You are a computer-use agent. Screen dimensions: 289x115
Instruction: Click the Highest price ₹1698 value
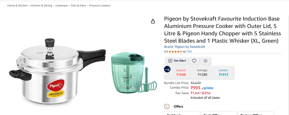tap(181, 75)
